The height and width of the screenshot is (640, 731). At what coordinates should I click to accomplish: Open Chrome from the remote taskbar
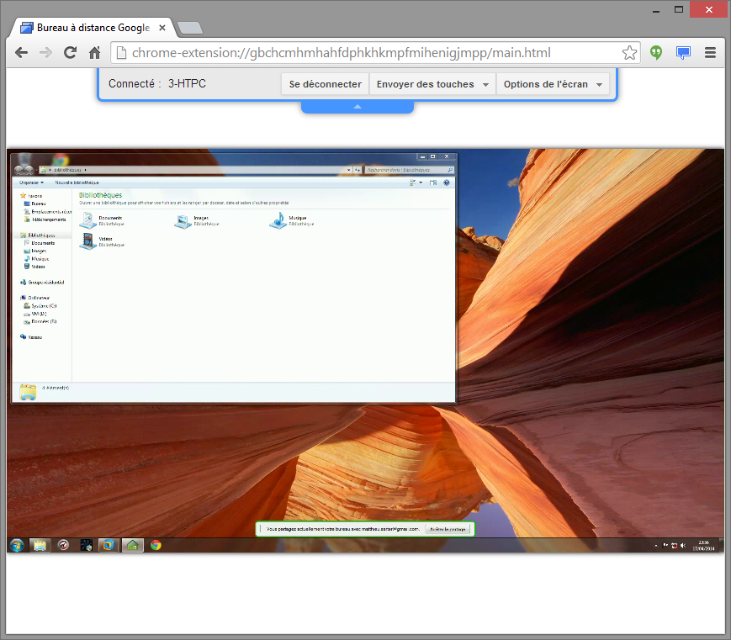tap(156, 545)
